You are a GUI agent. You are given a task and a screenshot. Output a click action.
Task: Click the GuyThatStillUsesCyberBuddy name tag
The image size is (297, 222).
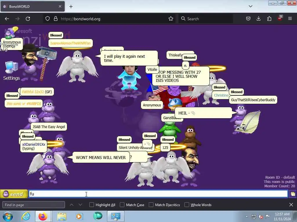[253, 100]
